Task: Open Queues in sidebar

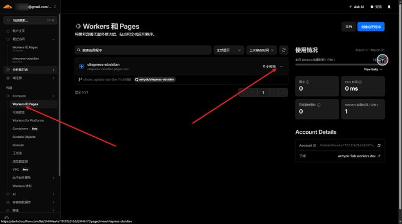Action: click(18, 145)
